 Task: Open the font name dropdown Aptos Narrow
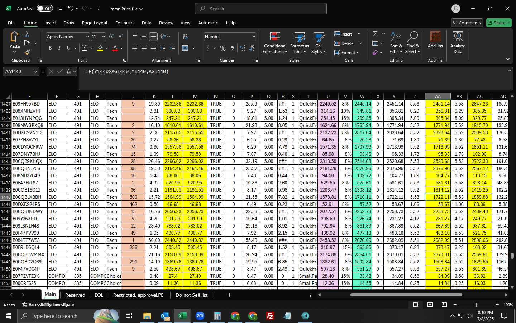[87, 37]
